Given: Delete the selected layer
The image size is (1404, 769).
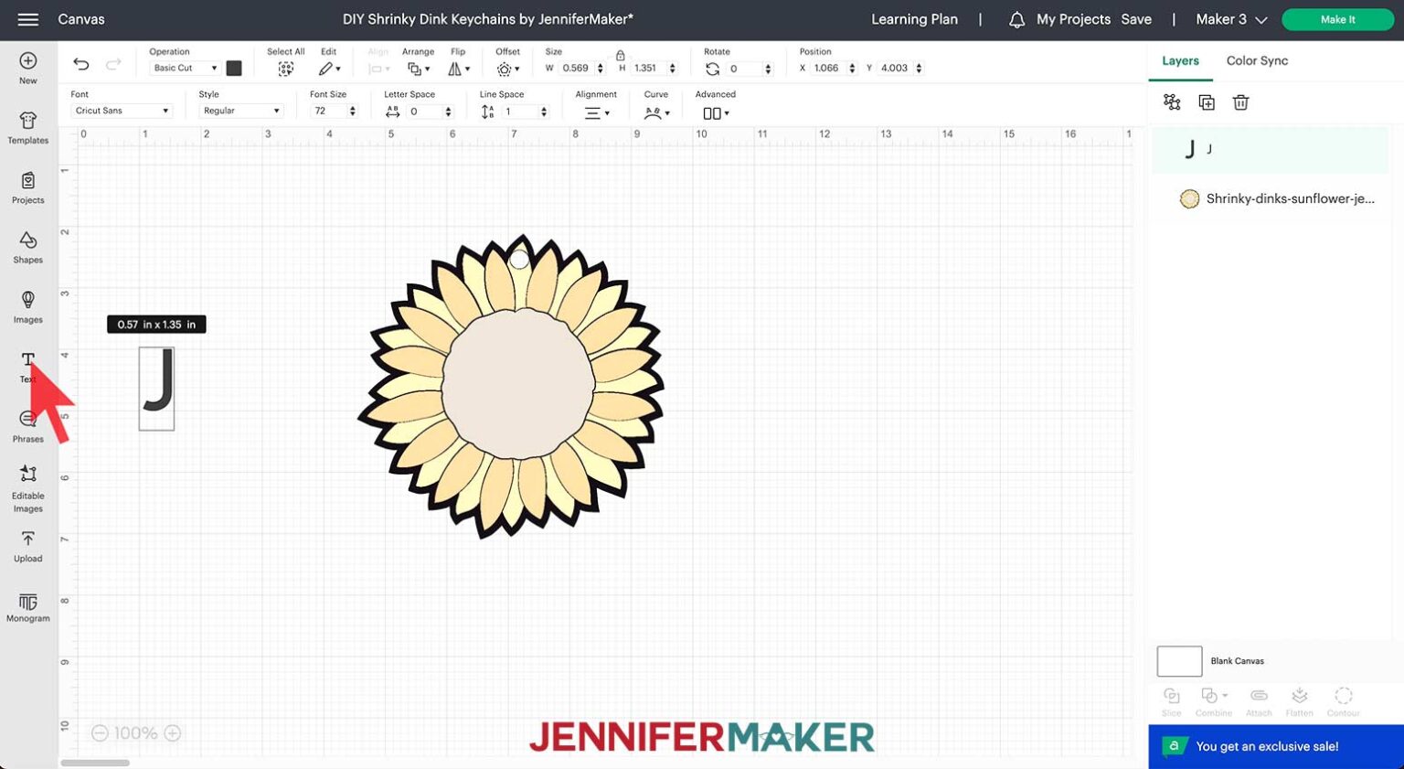Looking at the screenshot, I should [x=1240, y=102].
